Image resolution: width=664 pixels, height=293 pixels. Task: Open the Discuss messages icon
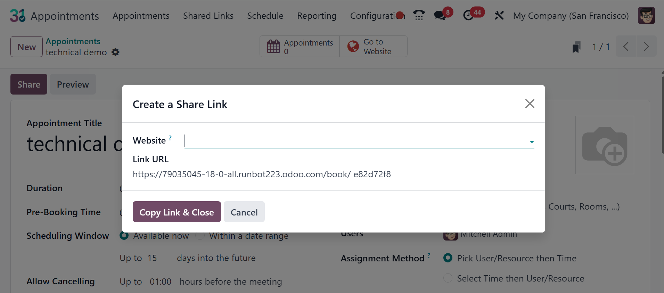pos(440,15)
